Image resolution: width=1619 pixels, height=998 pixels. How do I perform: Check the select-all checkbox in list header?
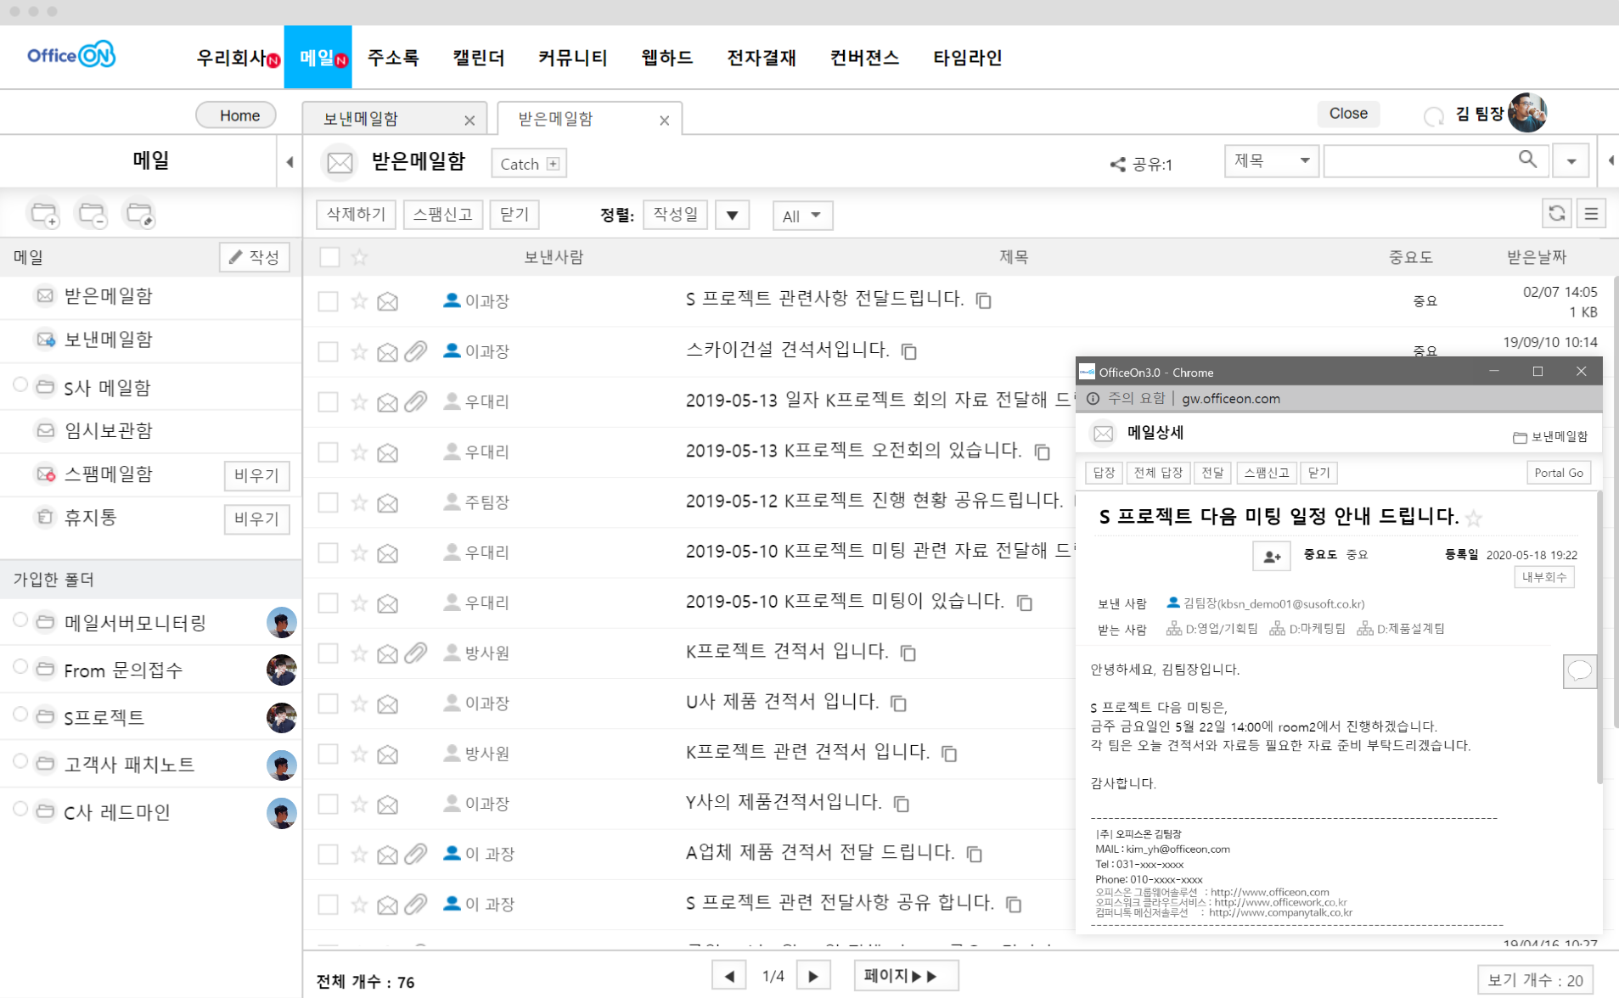pyautogui.click(x=329, y=257)
